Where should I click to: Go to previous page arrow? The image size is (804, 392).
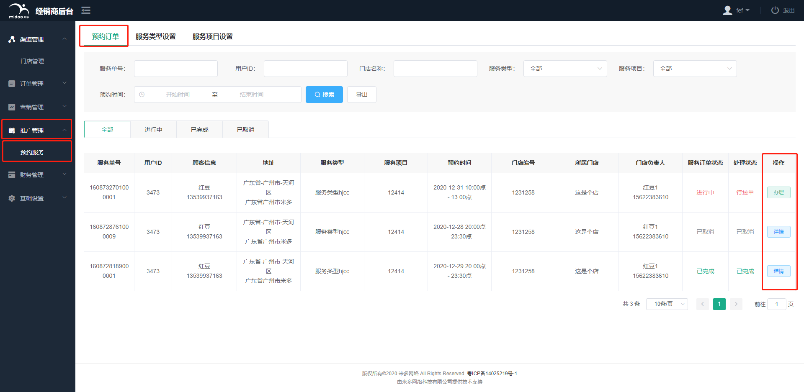click(x=702, y=304)
